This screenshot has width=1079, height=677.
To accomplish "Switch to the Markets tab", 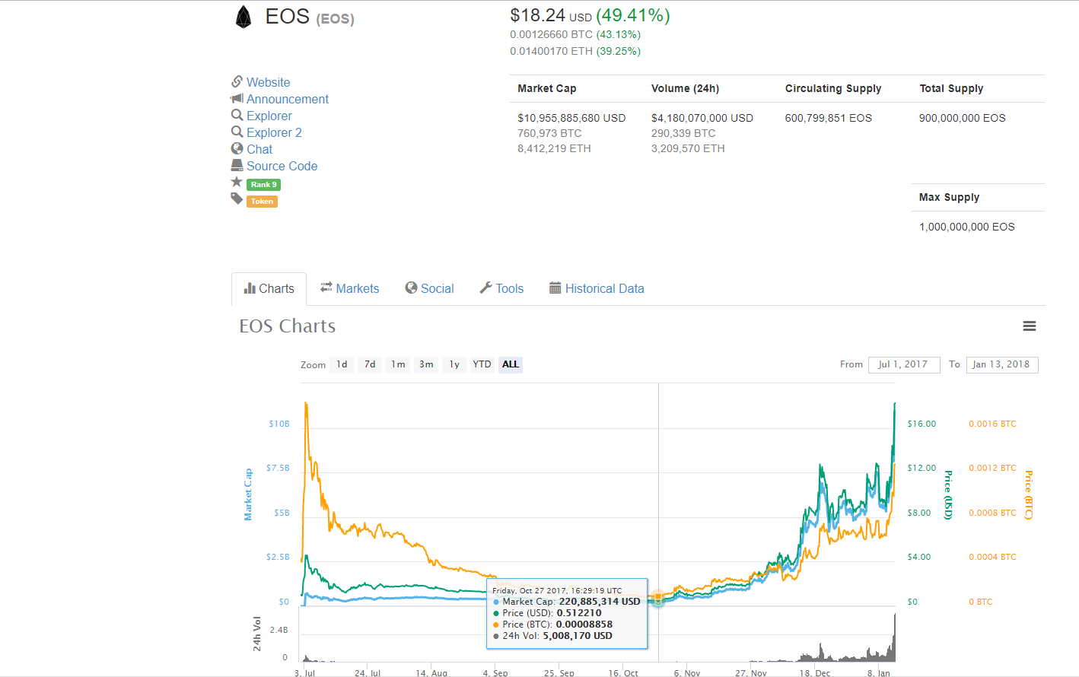I will click(349, 288).
